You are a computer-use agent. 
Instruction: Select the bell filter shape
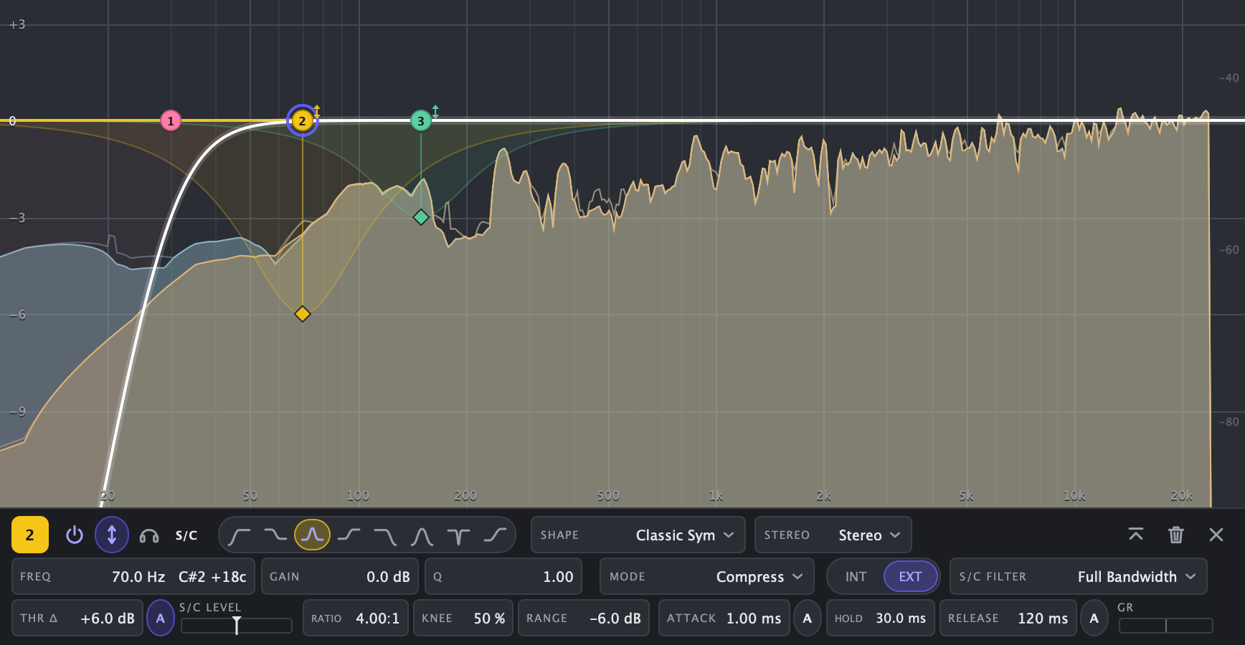tap(312, 535)
